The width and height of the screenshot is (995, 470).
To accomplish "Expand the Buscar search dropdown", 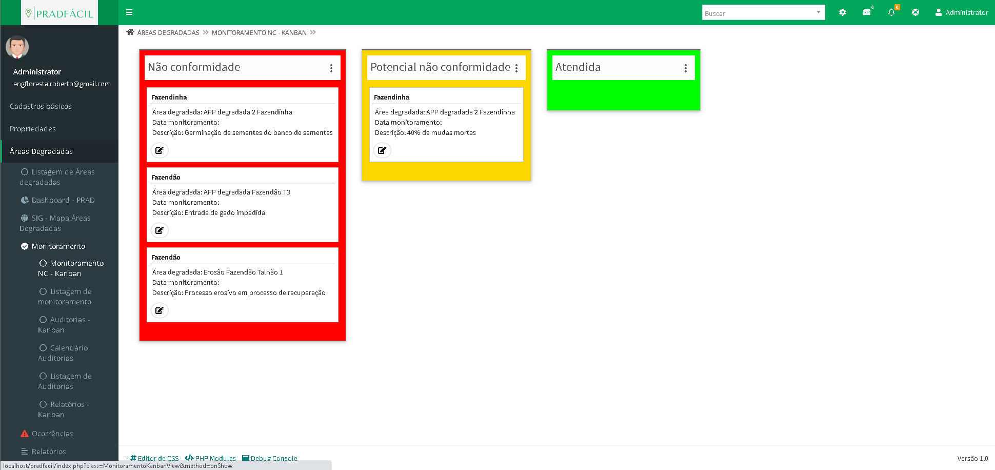I will point(818,12).
